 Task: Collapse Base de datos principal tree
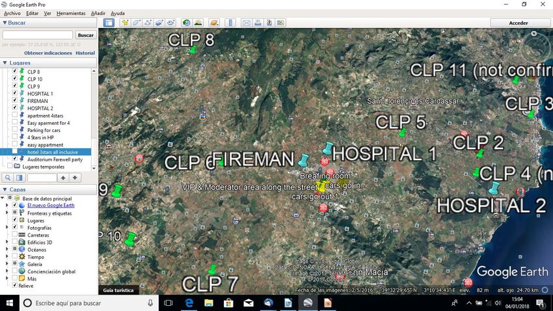[x=3, y=198]
